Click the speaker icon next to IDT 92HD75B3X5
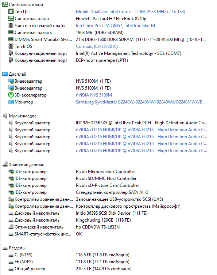The width and height of the screenshot is (217, 275). [x=11, y=123]
